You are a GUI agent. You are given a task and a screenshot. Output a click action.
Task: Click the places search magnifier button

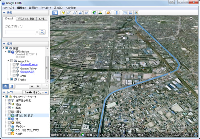tap(6, 86)
